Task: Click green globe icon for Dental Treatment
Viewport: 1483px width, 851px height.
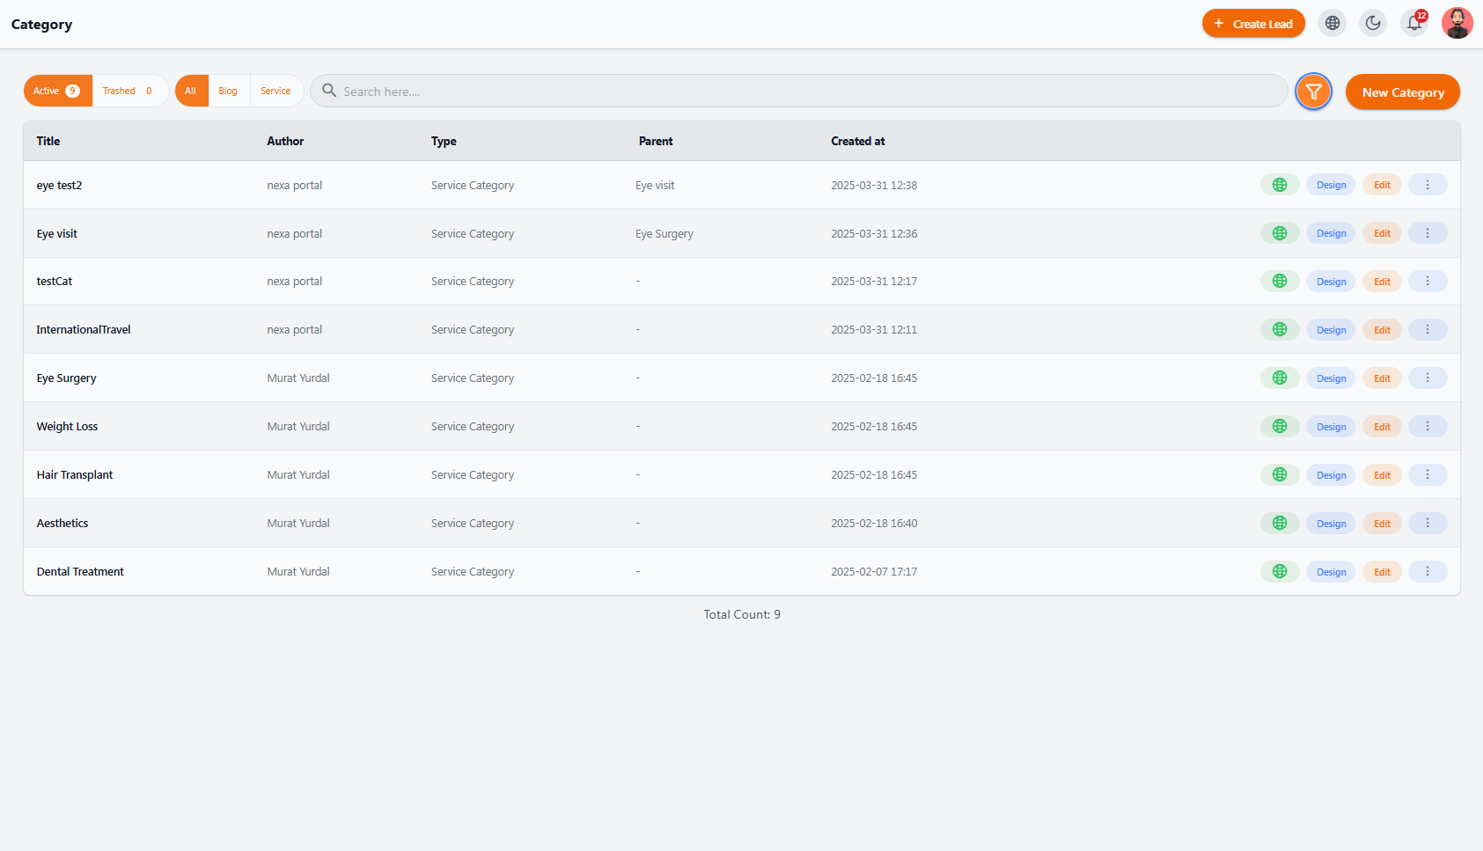Action: 1280,571
